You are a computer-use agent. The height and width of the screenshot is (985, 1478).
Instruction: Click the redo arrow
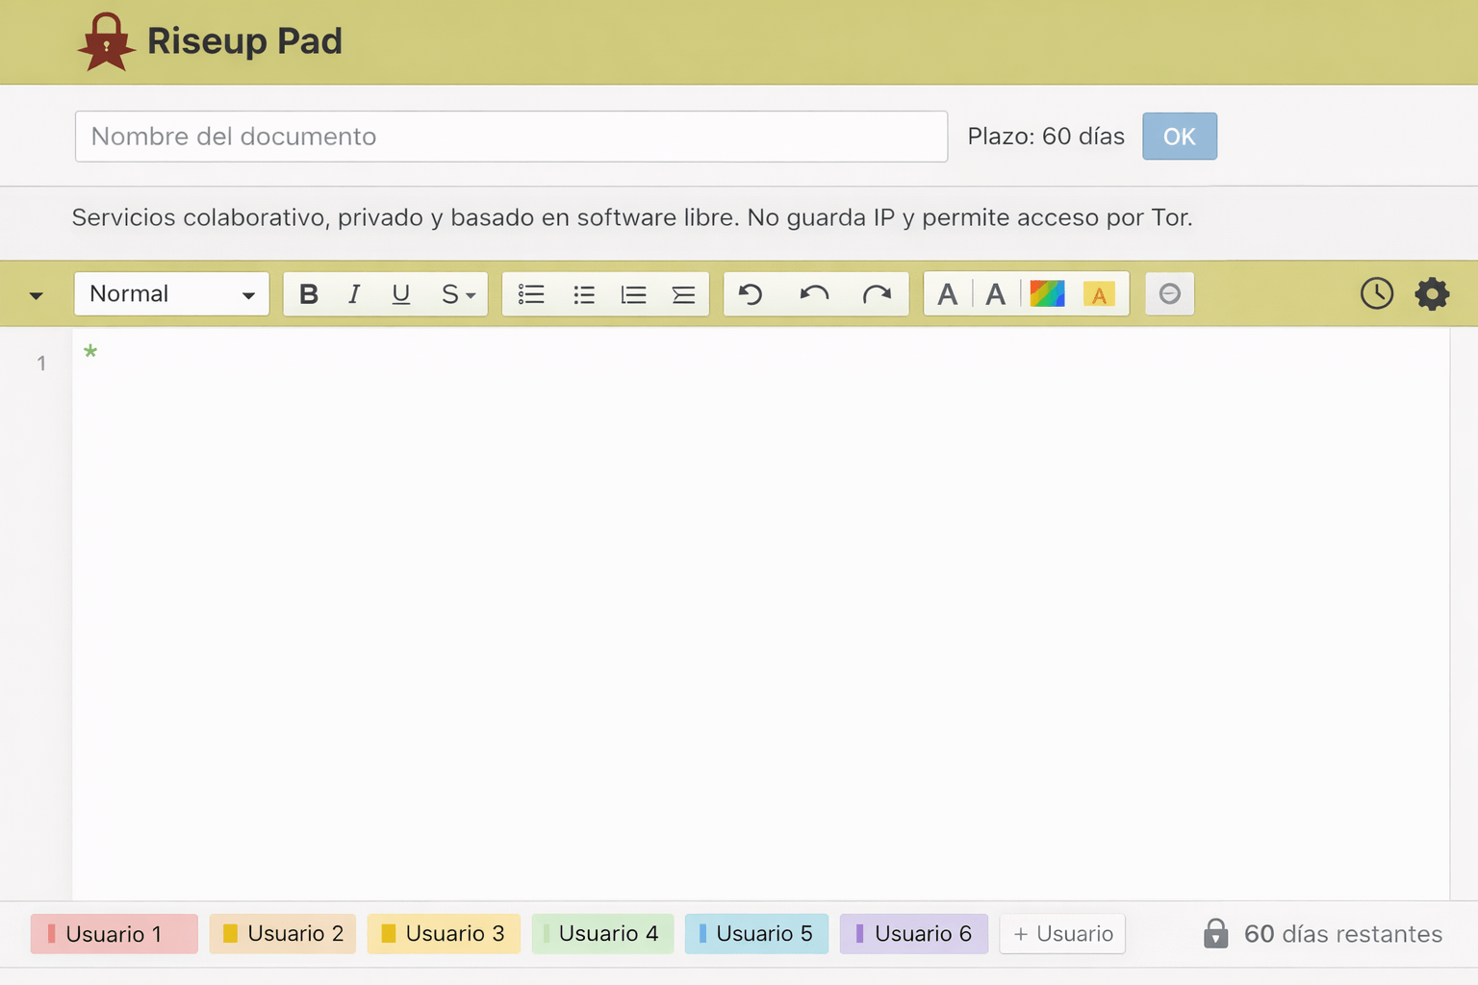877,294
